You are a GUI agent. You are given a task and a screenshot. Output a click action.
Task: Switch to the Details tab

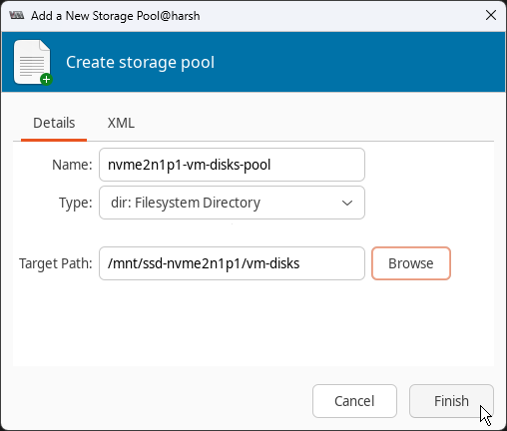(x=54, y=123)
